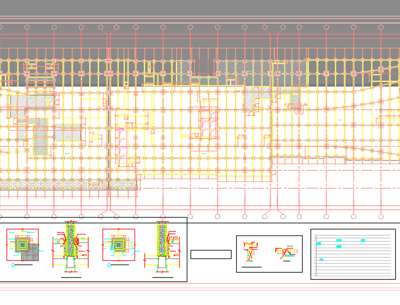The height and width of the screenshot is (305, 400).
Task: Select the magenta stair outline on the plan's left side
Action: 123,146
